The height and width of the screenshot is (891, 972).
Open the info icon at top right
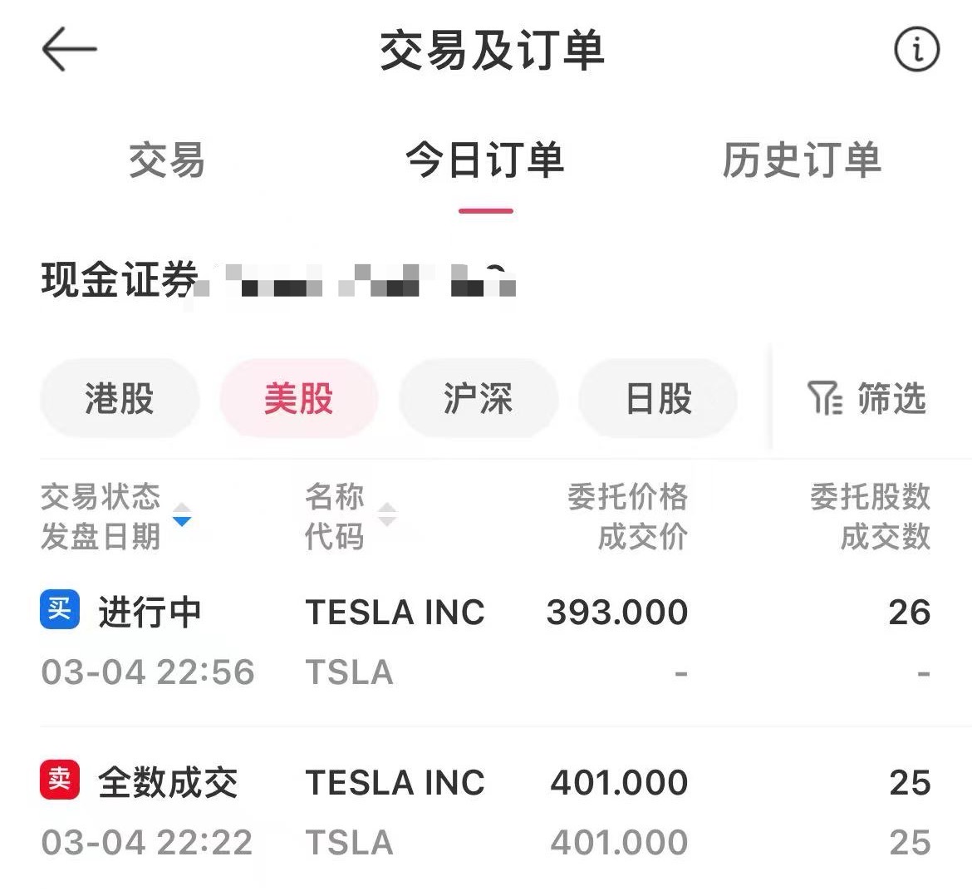pos(916,49)
